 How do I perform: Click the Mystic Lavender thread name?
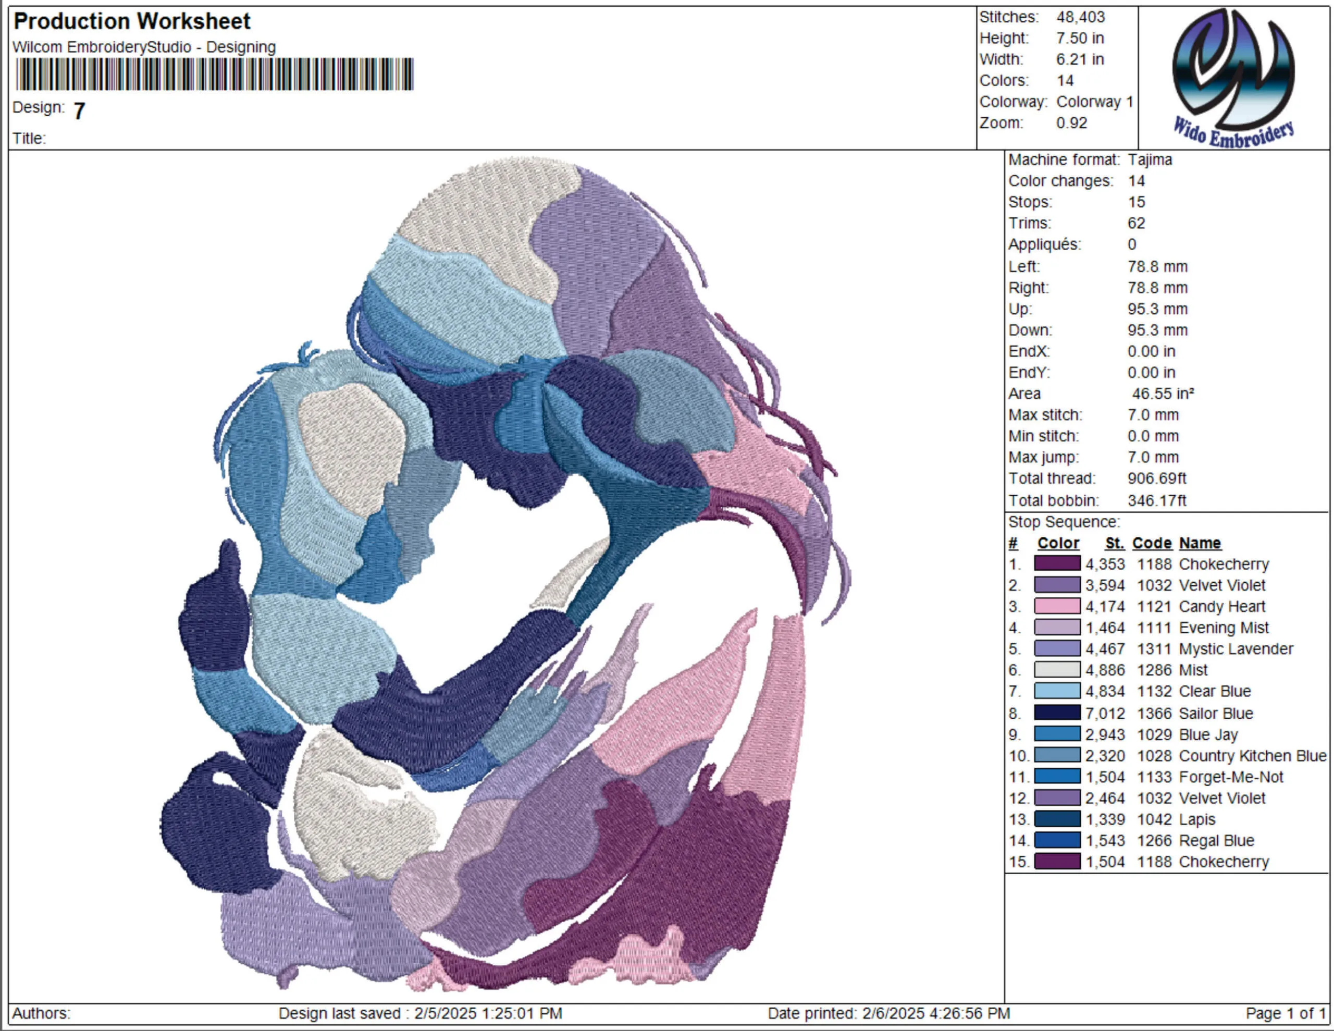click(x=1236, y=648)
